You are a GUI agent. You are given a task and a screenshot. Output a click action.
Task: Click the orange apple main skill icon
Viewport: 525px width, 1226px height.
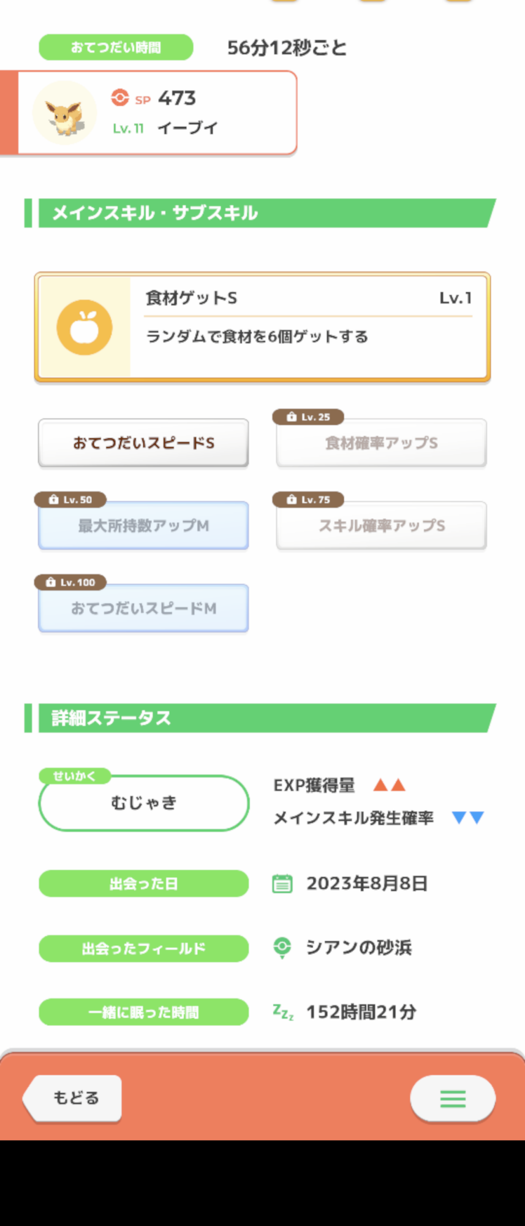point(85,327)
